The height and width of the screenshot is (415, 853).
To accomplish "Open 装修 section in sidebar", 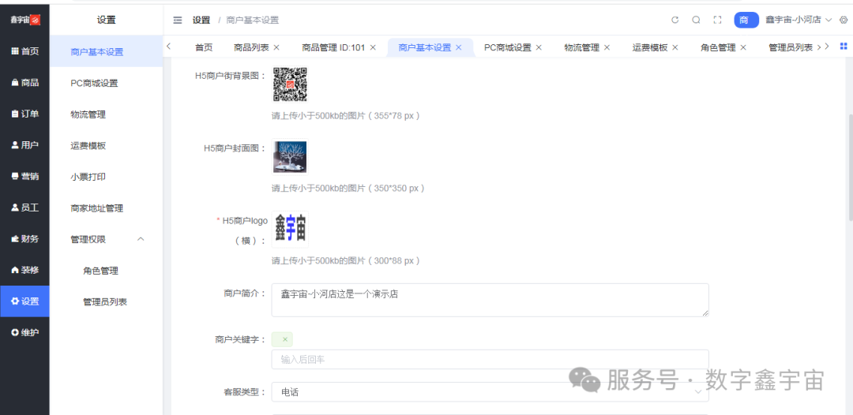I will pyautogui.click(x=25, y=270).
